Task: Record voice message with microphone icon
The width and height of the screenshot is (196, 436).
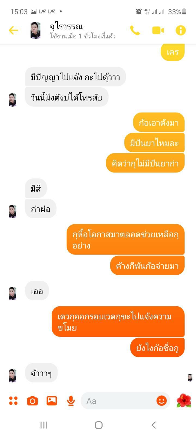Action: tap(71, 401)
